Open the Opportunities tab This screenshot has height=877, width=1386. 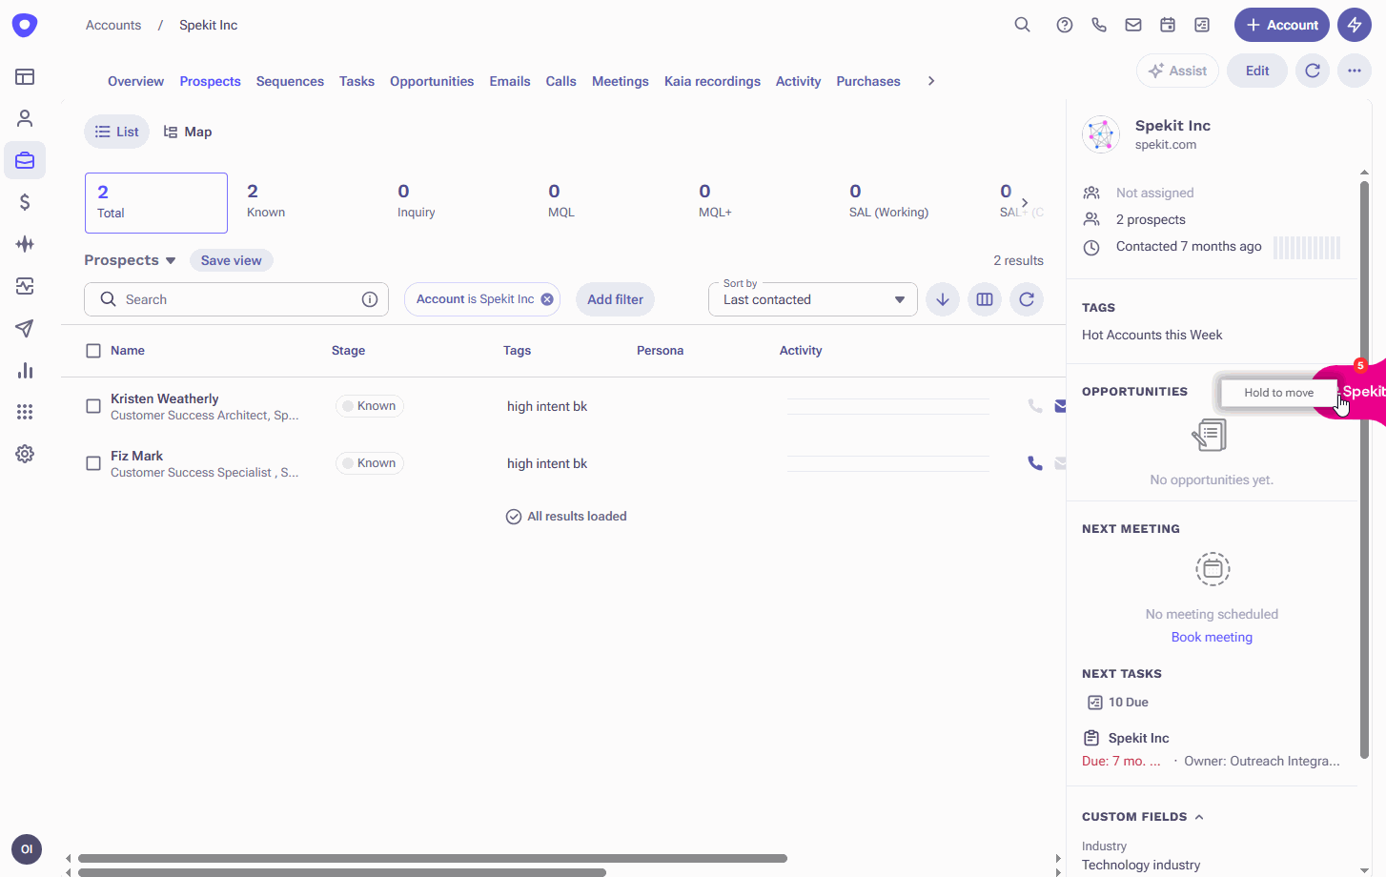432,81
